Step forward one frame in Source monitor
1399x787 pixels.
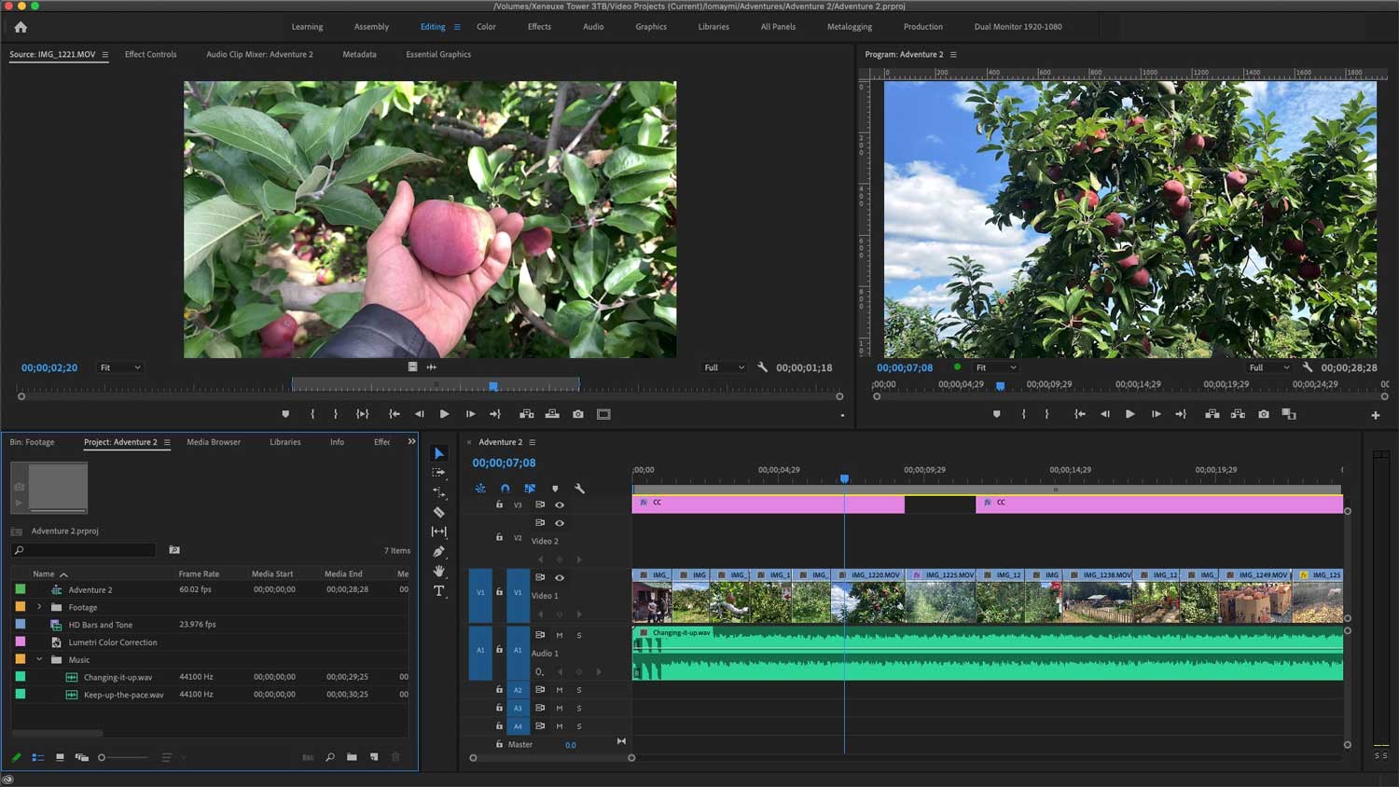click(x=470, y=414)
